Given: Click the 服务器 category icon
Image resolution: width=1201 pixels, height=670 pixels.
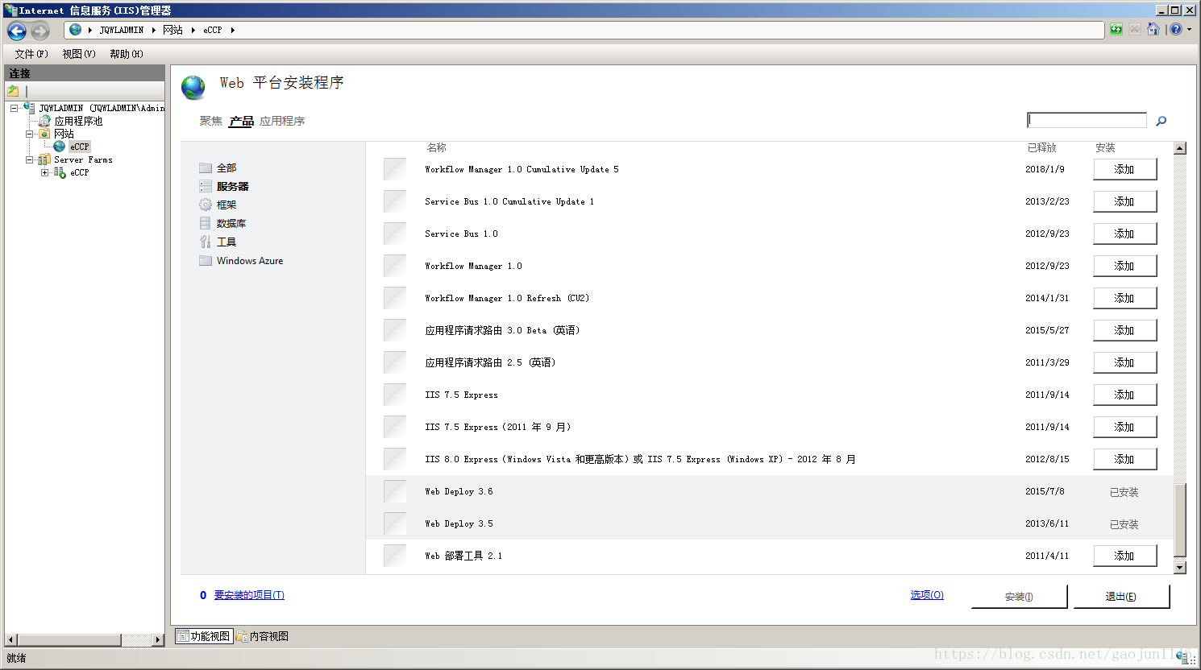Looking at the screenshot, I should pyautogui.click(x=206, y=186).
